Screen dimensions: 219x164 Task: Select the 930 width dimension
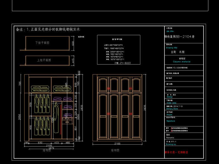[x=40, y=143]
